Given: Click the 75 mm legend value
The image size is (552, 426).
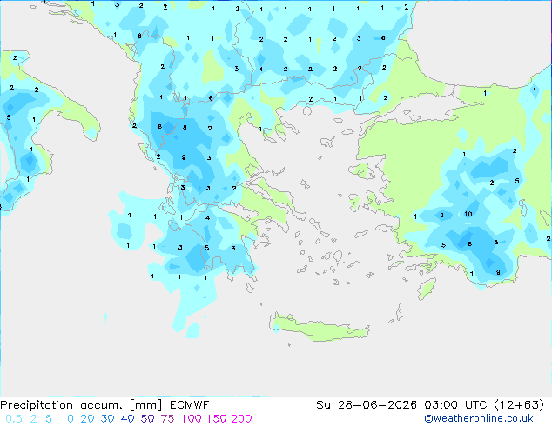Looking at the screenshot, I should (167, 419).
